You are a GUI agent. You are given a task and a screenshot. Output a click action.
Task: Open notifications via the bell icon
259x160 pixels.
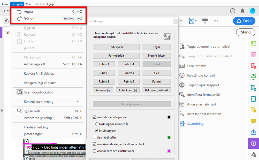click(x=242, y=11)
